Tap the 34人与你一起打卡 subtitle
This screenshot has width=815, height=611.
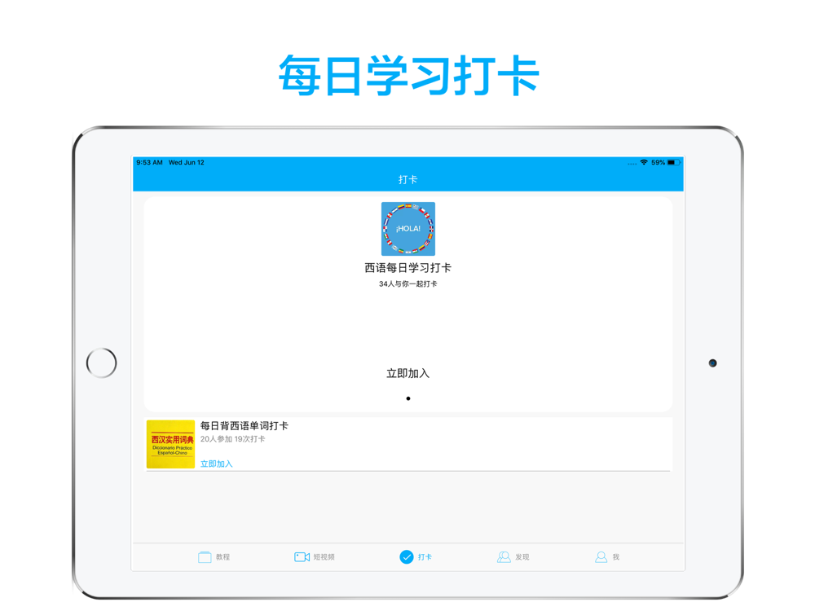pyautogui.click(x=408, y=284)
